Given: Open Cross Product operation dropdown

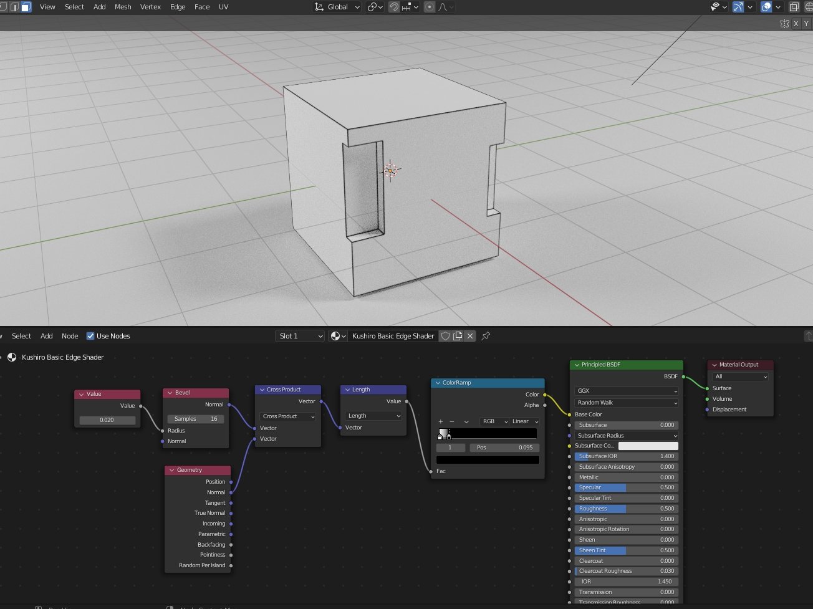Looking at the screenshot, I should 288,416.
